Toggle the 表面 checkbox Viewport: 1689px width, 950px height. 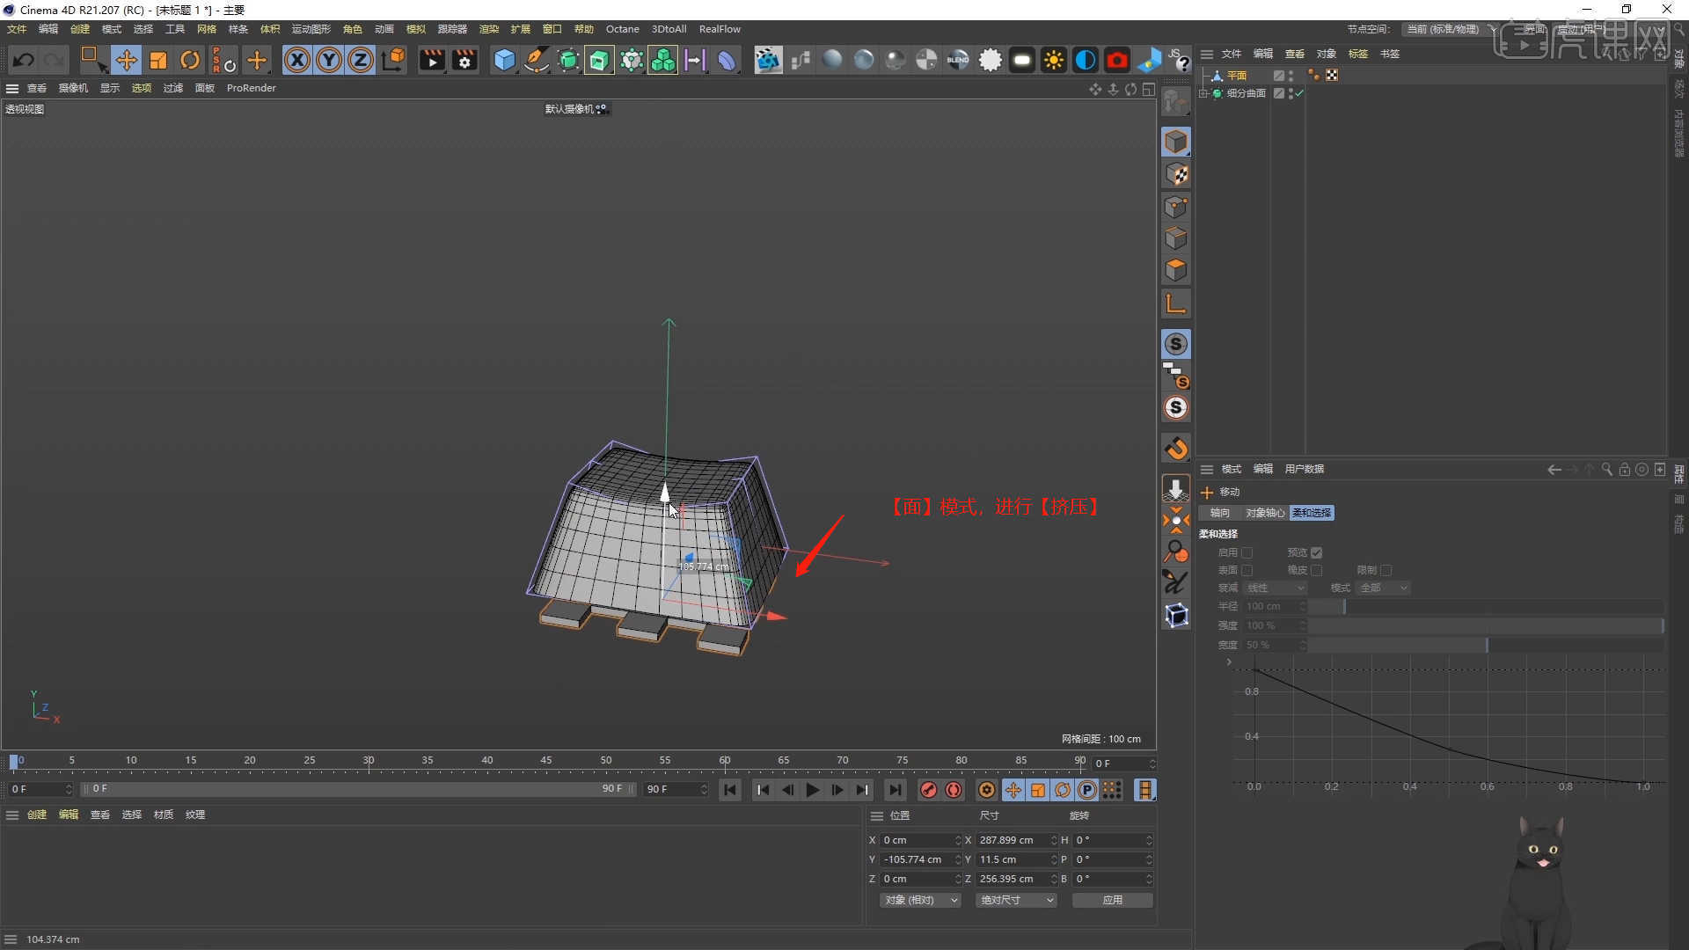click(x=1247, y=570)
